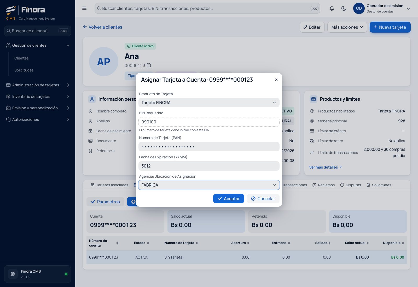Click the Fecha de Expiración field

209,166
